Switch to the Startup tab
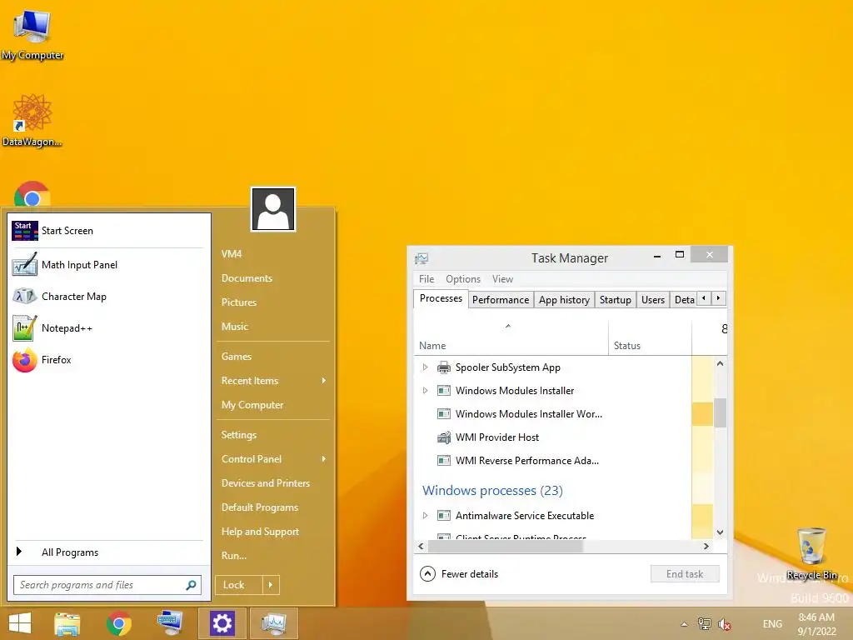 [x=616, y=300]
